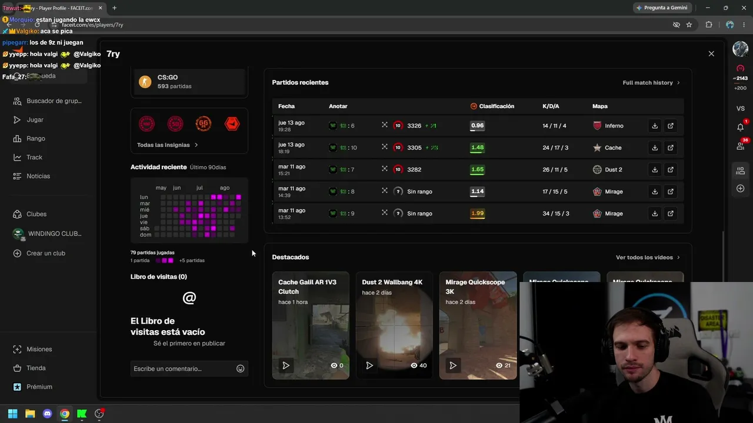Screen dimensions: 753x423
Task: Open Discord from the taskbar
Action: (48, 414)
